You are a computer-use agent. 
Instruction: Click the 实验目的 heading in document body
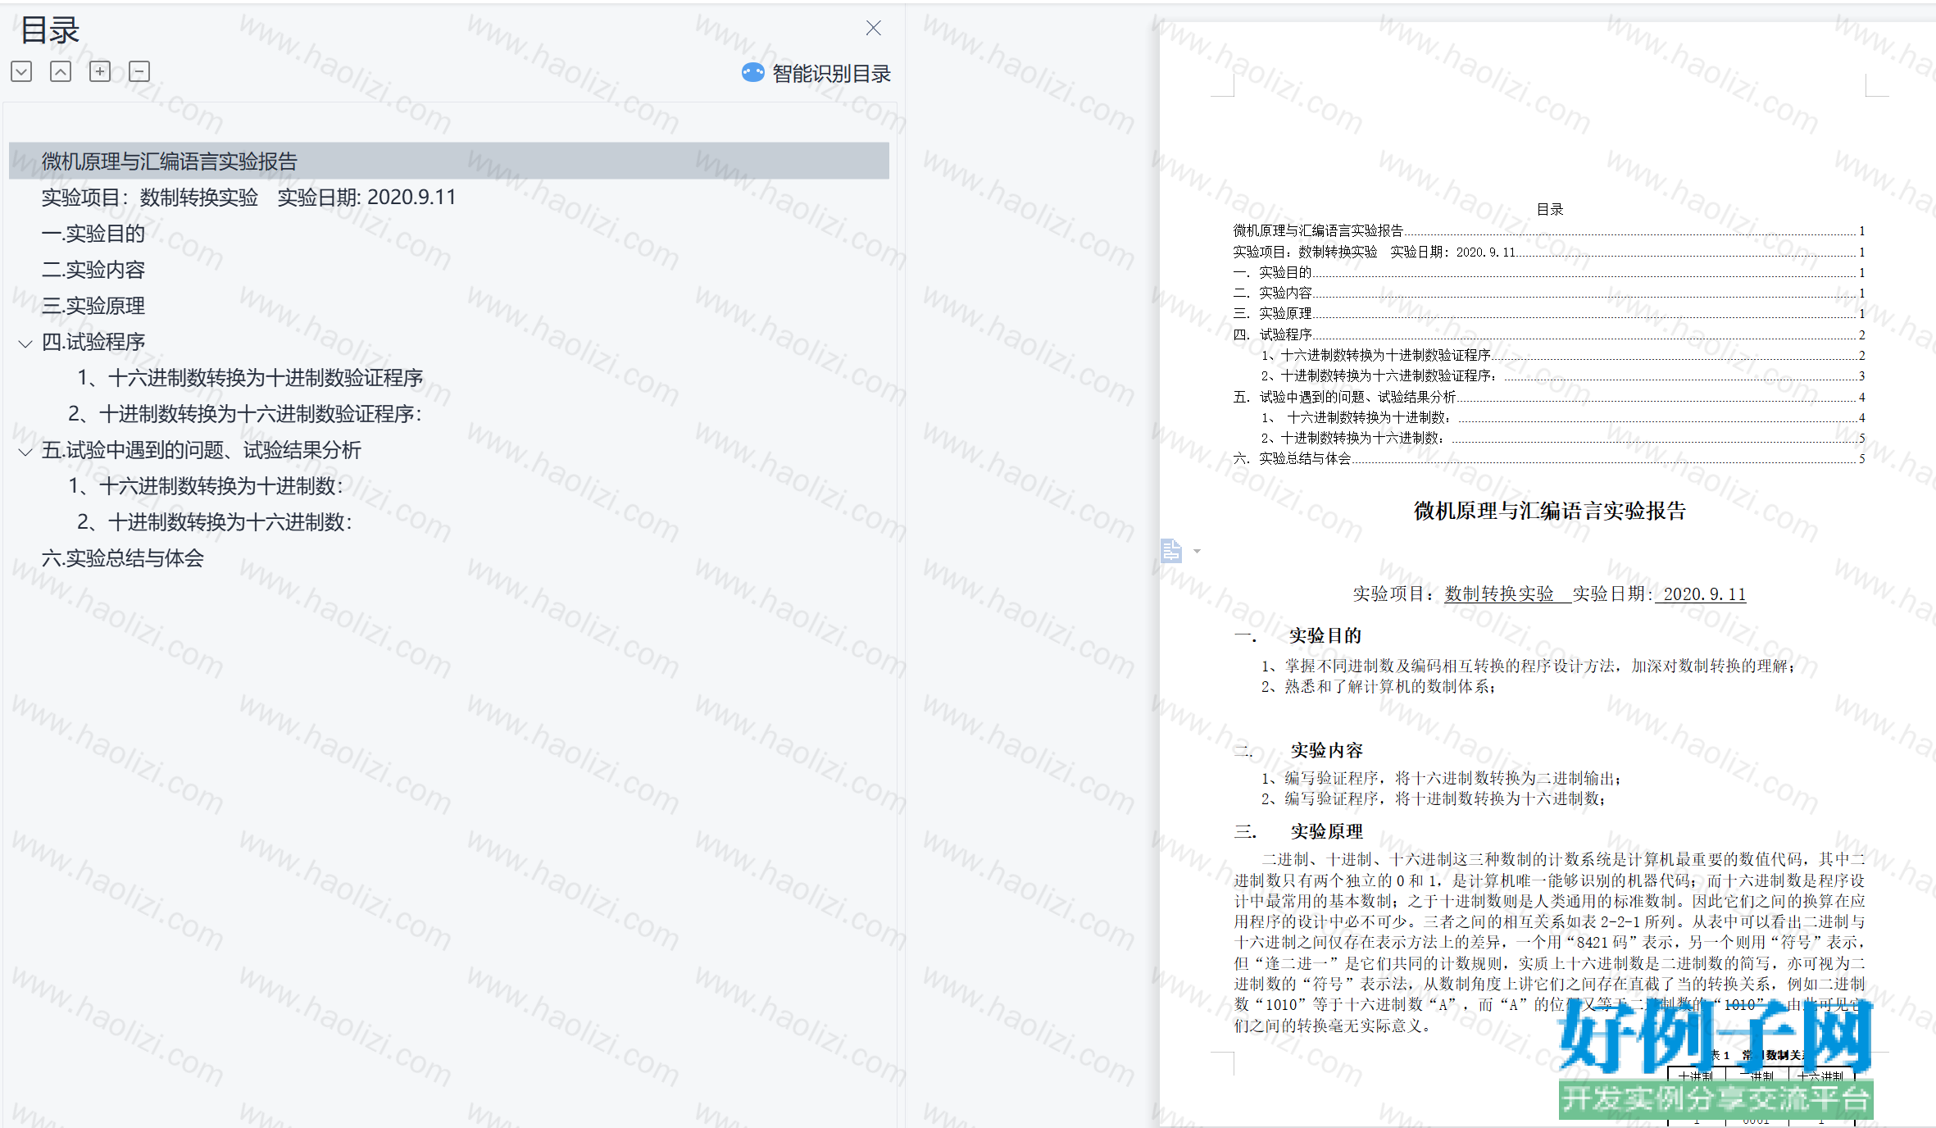click(1325, 635)
